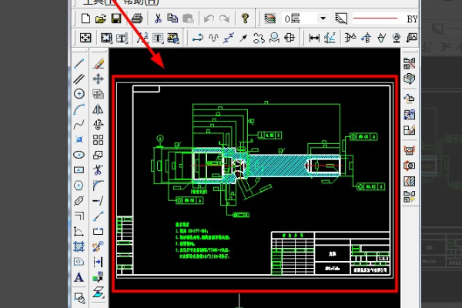Open the 帮助(H) menu
This screenshot has height=308, width=462.
[139, 2]
